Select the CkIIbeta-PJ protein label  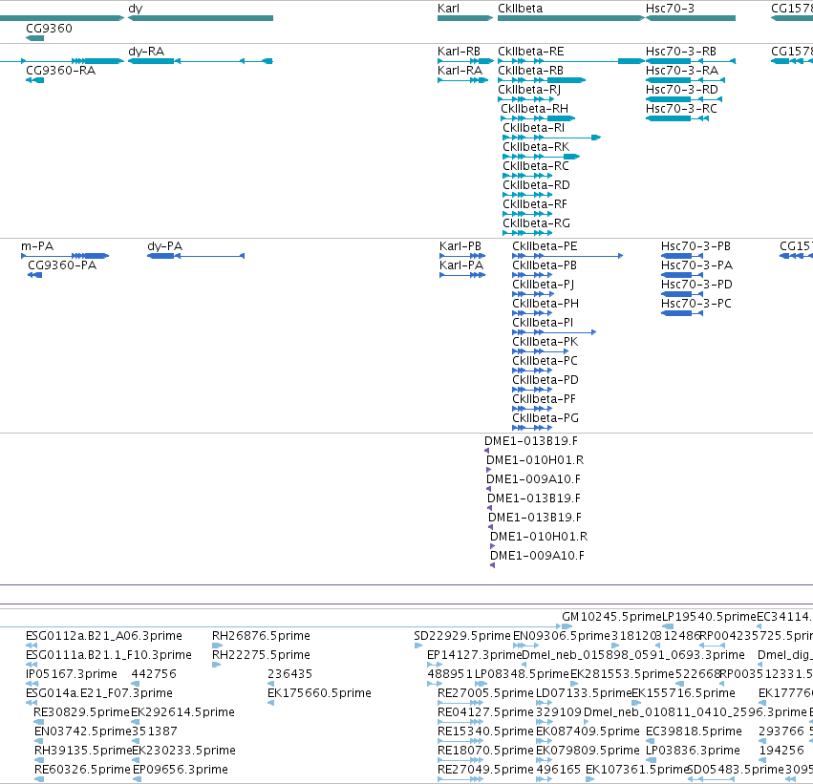(544, 285)
